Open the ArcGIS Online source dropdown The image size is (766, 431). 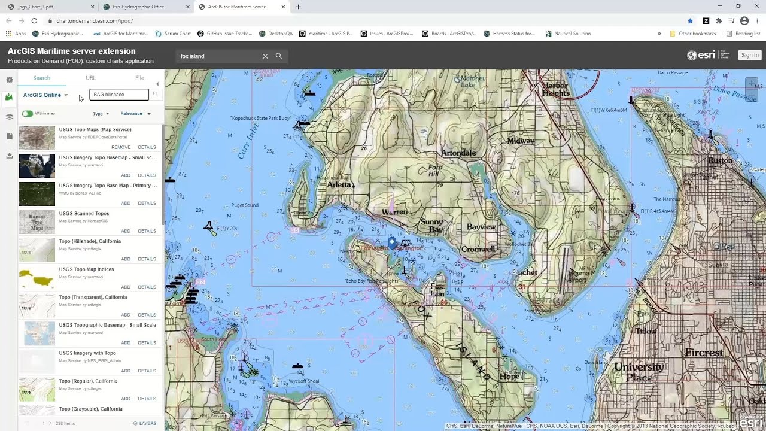(x=45, y=95)
